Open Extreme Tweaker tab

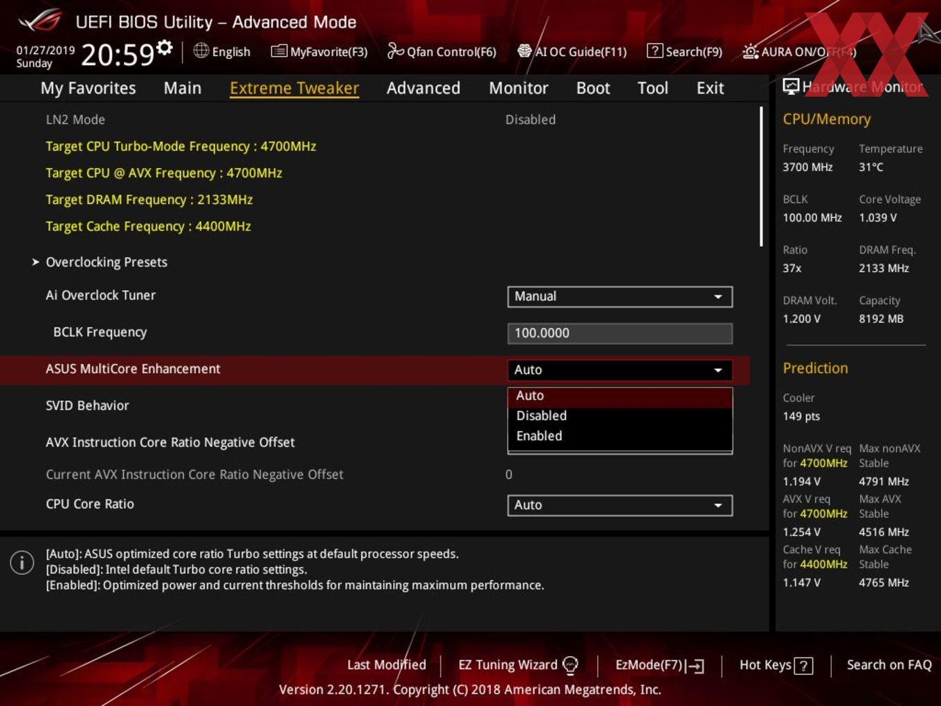[x=294, y=88]
